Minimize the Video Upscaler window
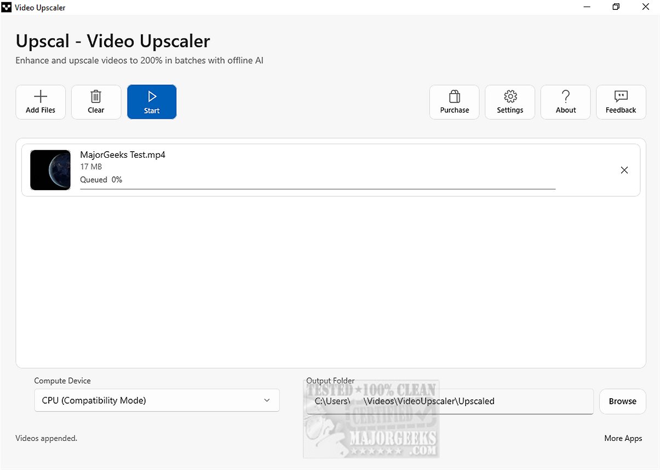This screenshot has height=470, width=660. pos(587,7)
